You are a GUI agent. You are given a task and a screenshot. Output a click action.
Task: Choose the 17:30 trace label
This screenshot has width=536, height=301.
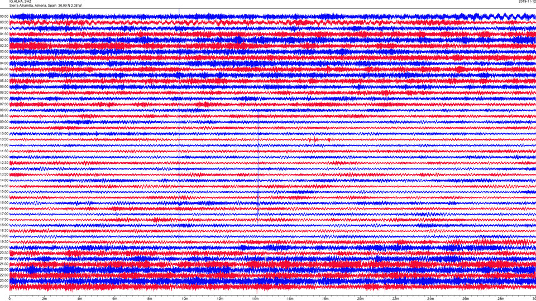click(4, 220)
